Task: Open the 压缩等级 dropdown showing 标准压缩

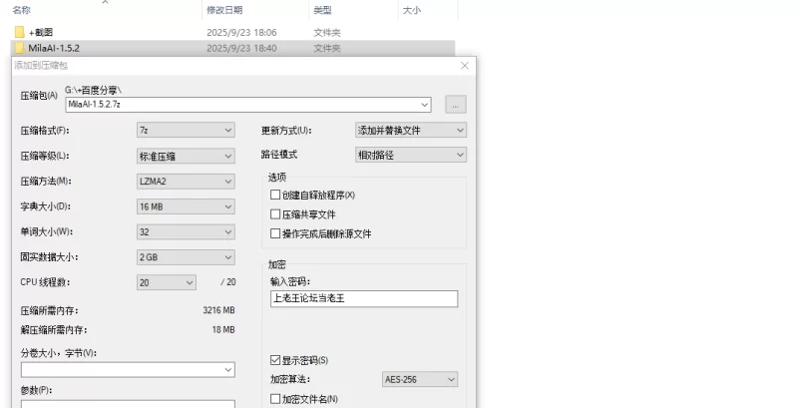Action: point(186,156)
